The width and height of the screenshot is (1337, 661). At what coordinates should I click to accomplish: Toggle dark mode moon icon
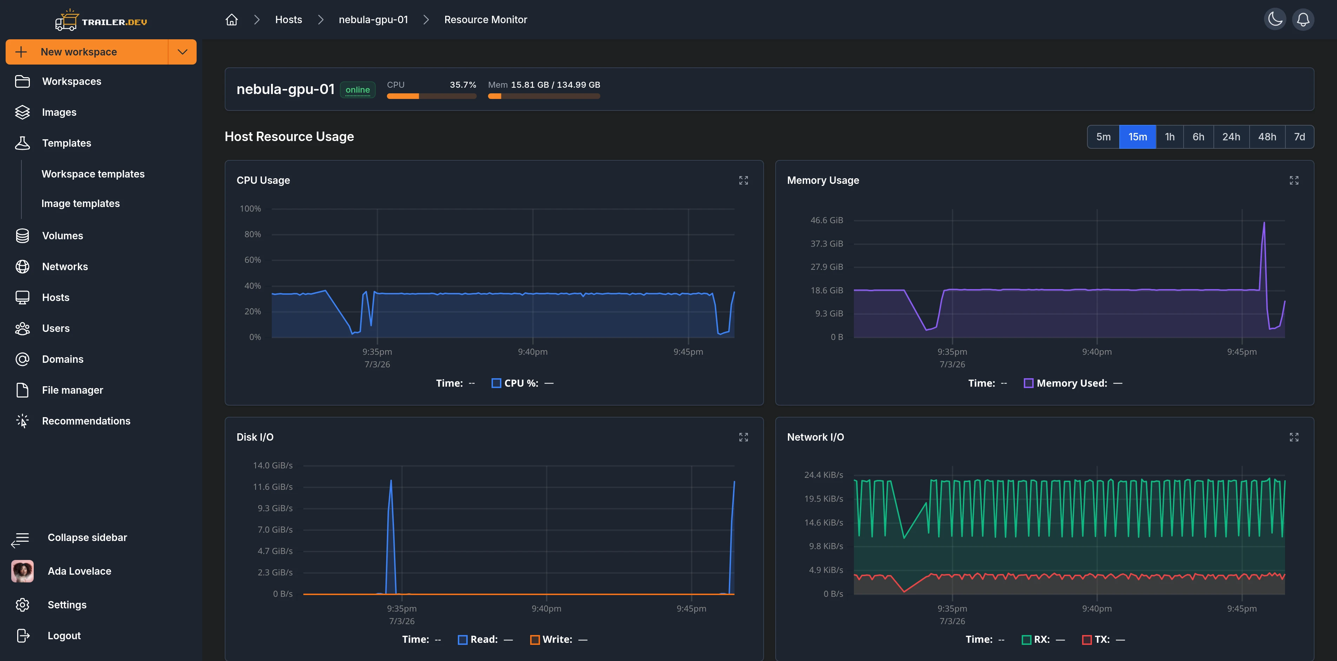tap(1275, 20)
